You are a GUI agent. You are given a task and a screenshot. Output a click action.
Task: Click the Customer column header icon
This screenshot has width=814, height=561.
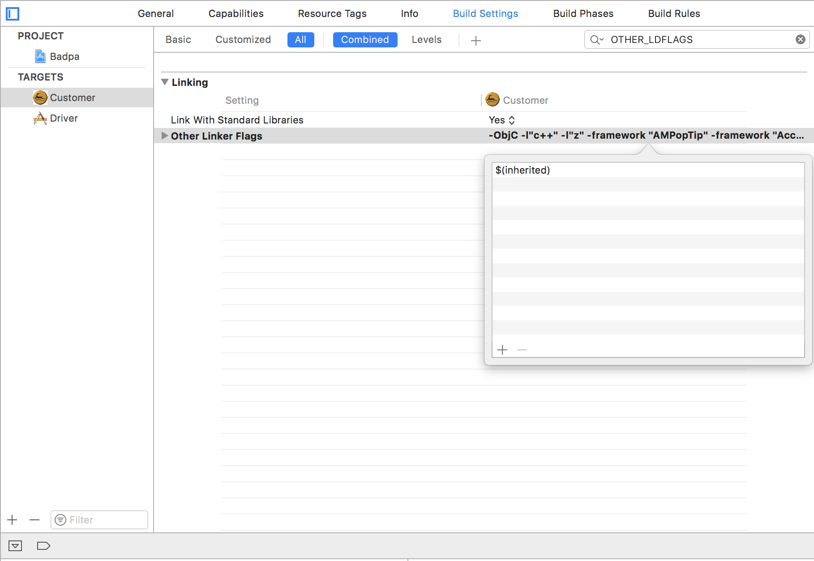[x=493, y=99]
